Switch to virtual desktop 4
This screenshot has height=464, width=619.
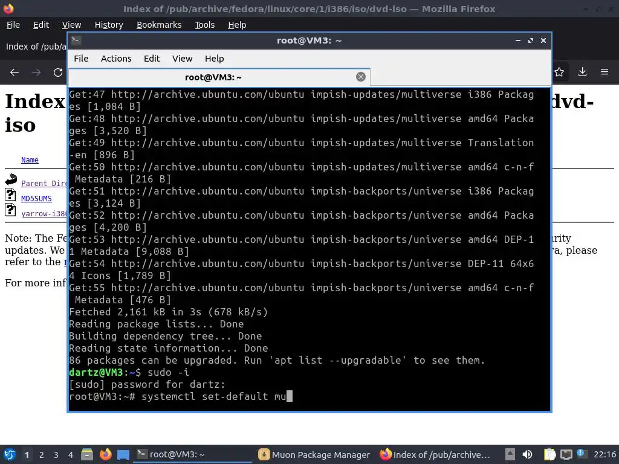[71, 454]
